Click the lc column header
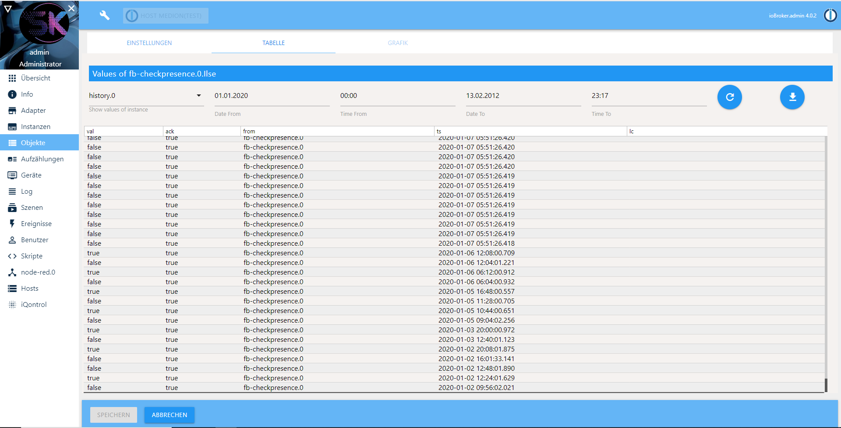This screenshot has height=428, width=841. pos(727,131)
